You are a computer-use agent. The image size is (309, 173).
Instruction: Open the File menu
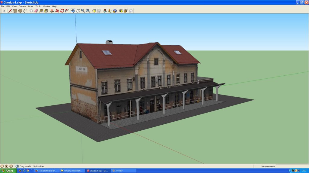pos(3,6)
